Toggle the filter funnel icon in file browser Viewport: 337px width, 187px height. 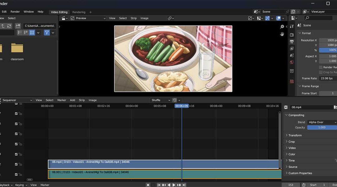click(47, 32)
